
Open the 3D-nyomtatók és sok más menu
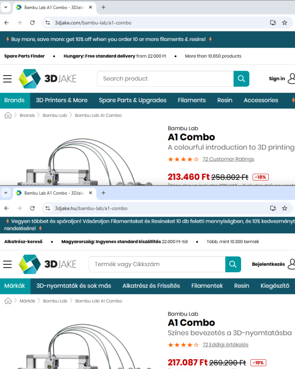(74, 286)
